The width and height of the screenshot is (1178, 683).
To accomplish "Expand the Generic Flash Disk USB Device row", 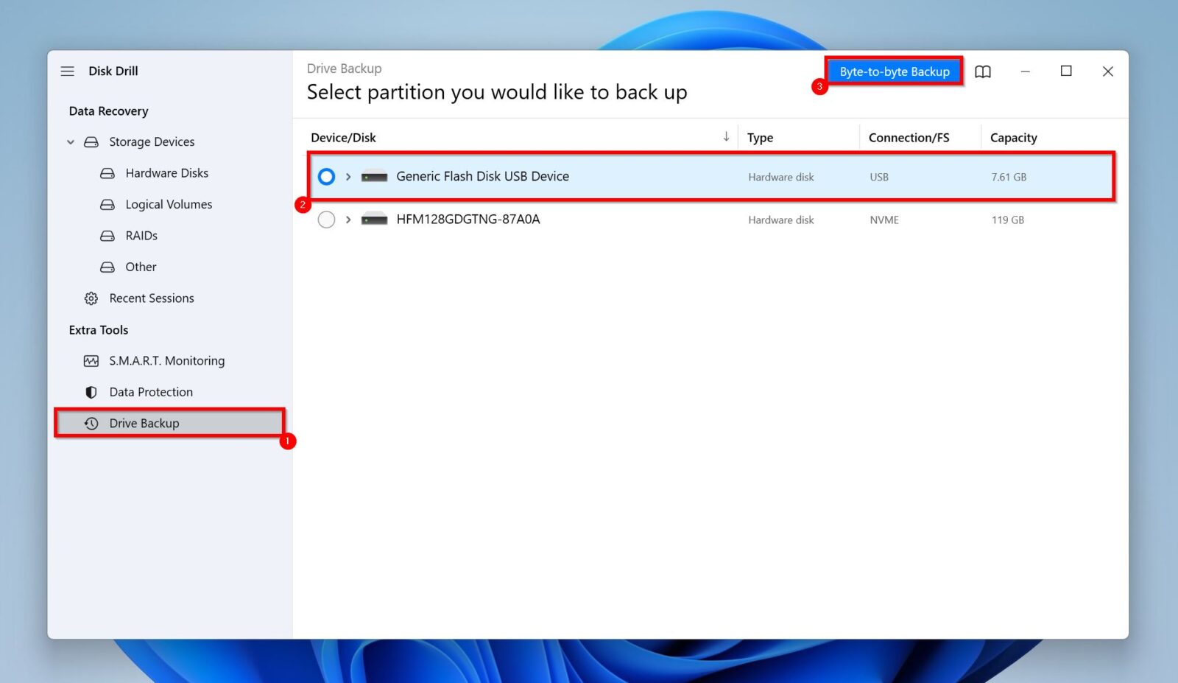I will pyautogui.click(x=347, y=176).
